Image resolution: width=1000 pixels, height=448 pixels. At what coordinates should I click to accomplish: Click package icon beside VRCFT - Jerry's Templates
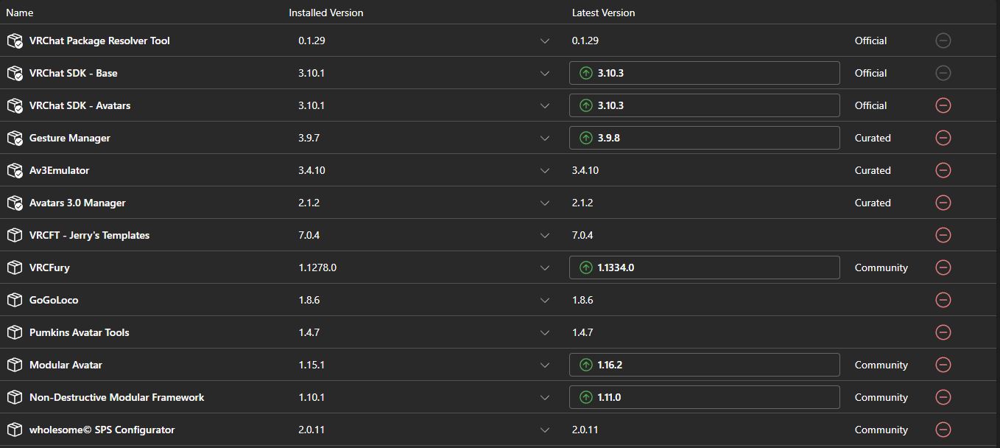pos(15,235)
